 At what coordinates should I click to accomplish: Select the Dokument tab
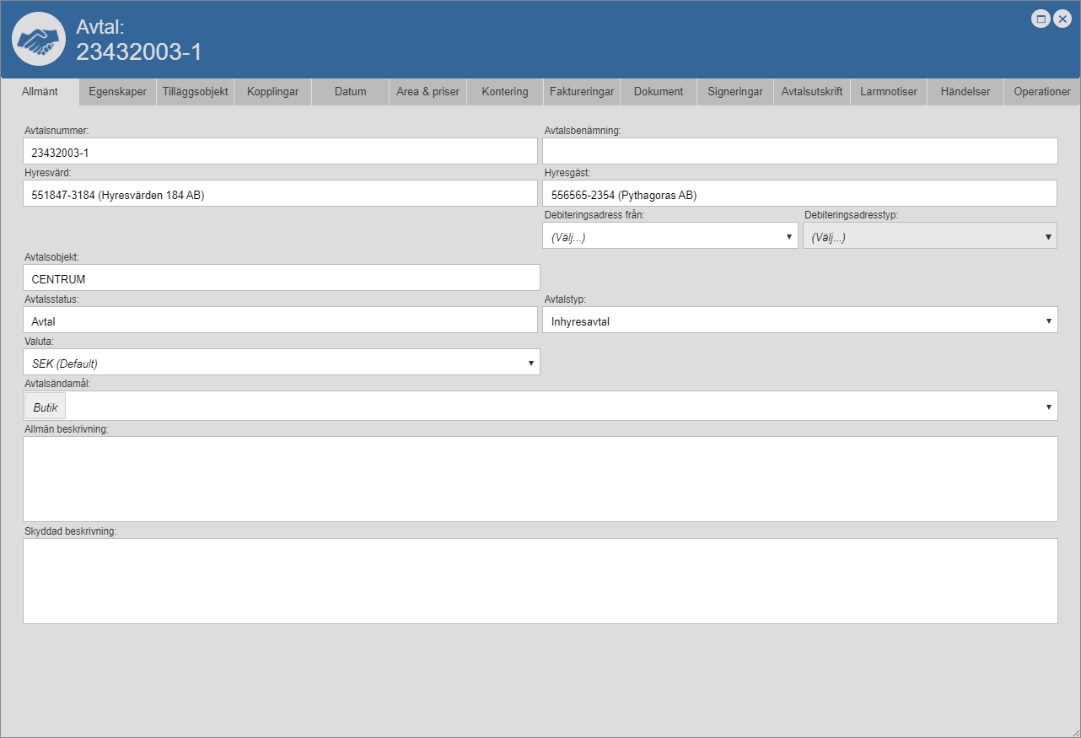click(x=659, y=92)
